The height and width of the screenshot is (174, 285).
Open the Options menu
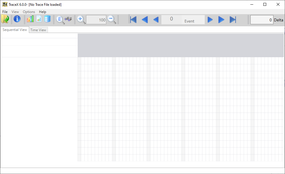29,12
